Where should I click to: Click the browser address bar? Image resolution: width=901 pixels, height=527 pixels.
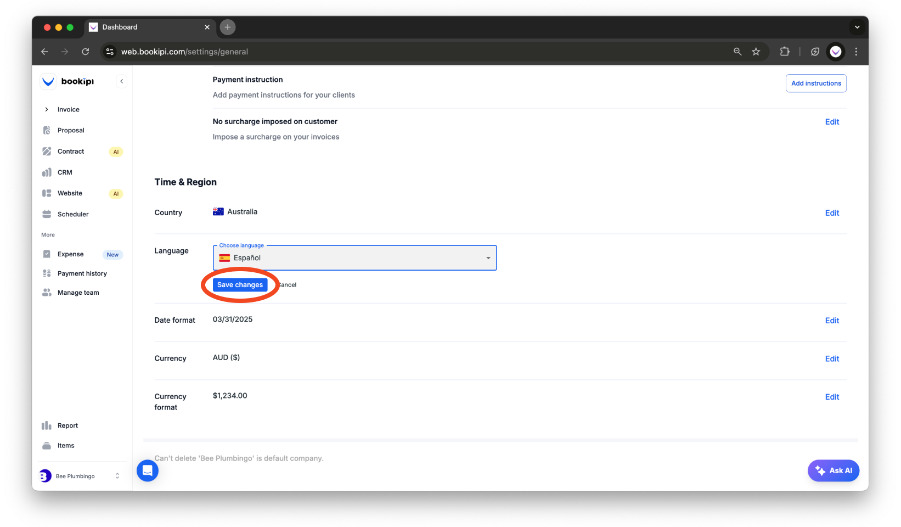coord(219,52)
